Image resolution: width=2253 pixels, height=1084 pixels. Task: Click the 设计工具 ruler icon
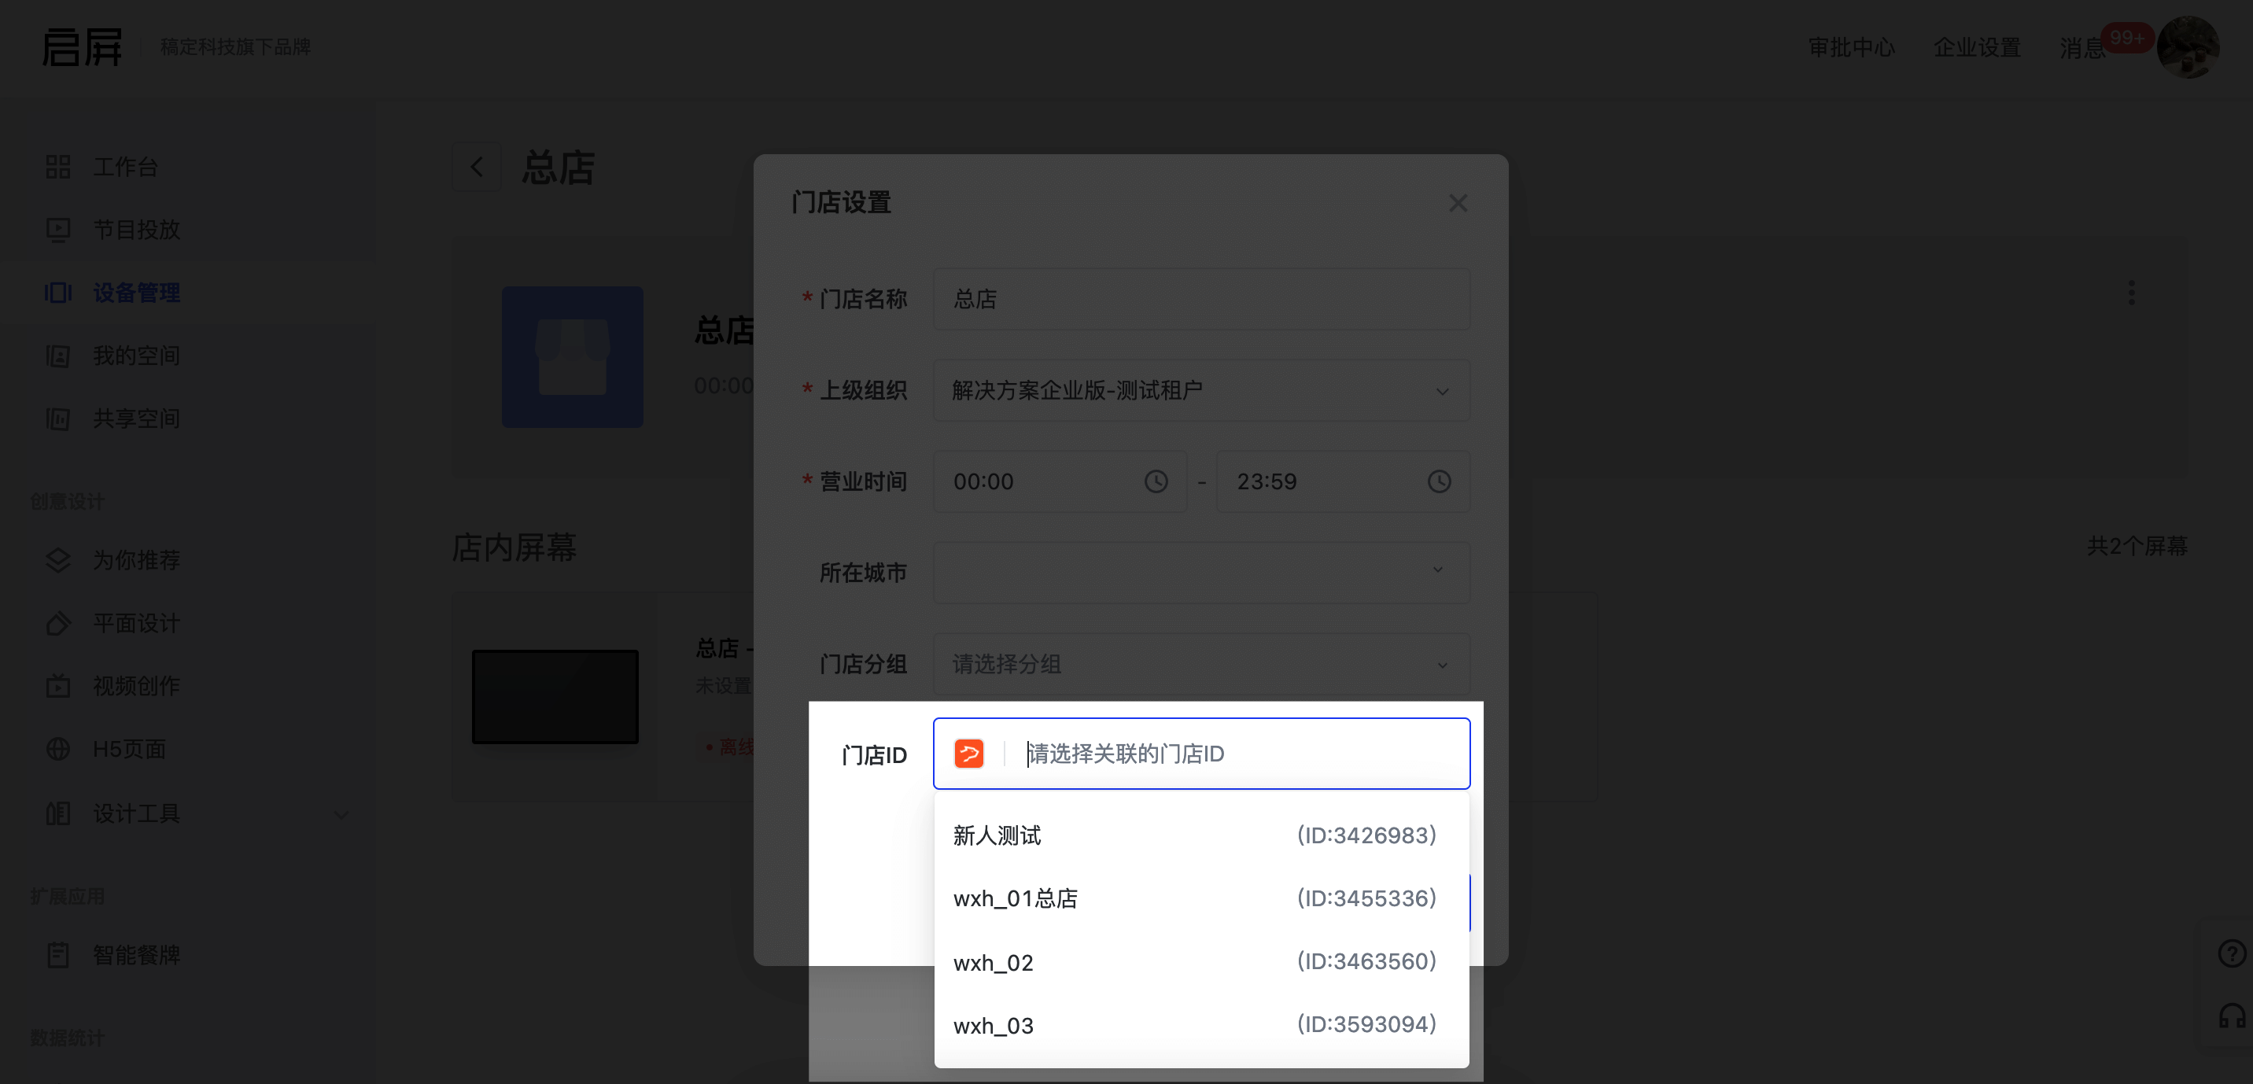point(57,813)
